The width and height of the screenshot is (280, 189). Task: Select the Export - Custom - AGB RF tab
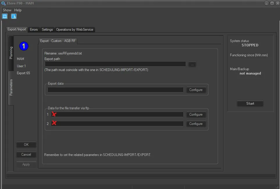click(58, 41)
